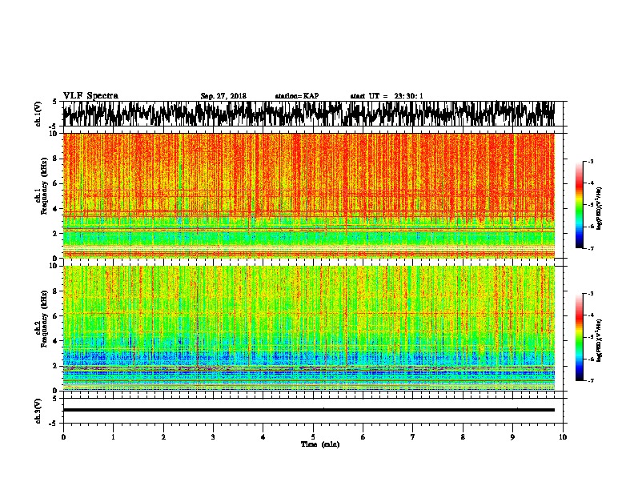This screenshot has width=634, height=490.
Task: Click the ch.2 spectrogram panel
Action: pyautogui.click(x=308, y=328)
